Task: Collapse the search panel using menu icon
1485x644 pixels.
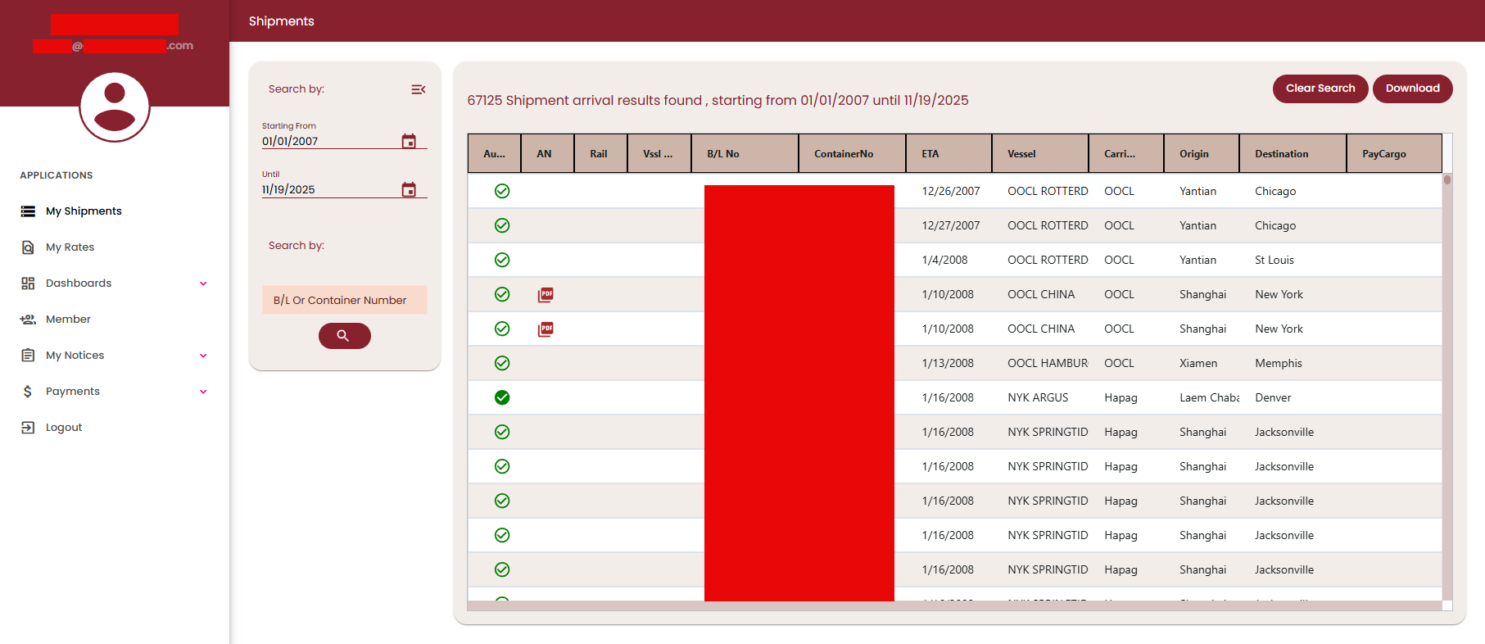Action: click(418, 89)
